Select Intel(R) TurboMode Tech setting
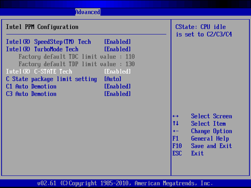251x188 pixels. click(x=42, y=49)
